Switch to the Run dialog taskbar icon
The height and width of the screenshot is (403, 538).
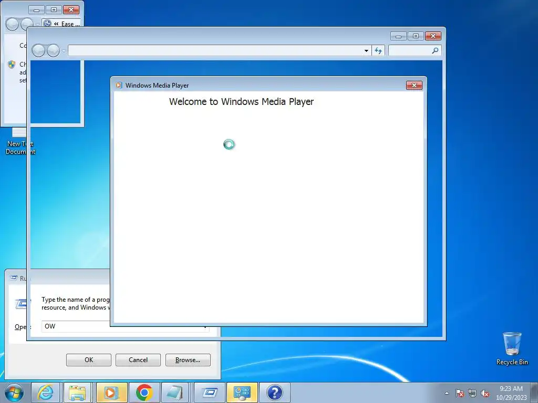[x=210, y=393]
